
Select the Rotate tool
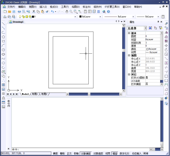point(166,50)
